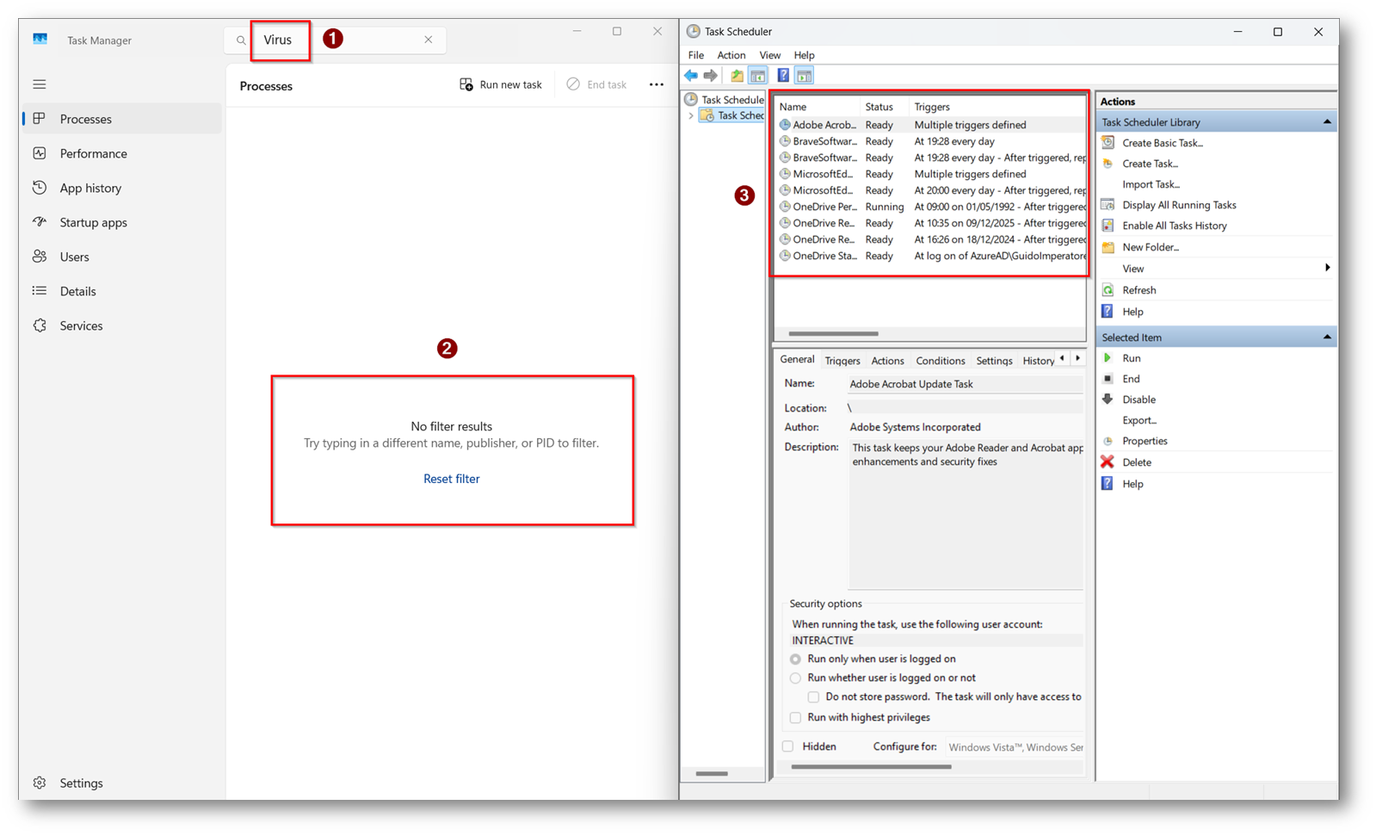Check the 'Do not store password' box

click(x=813, y=697)
